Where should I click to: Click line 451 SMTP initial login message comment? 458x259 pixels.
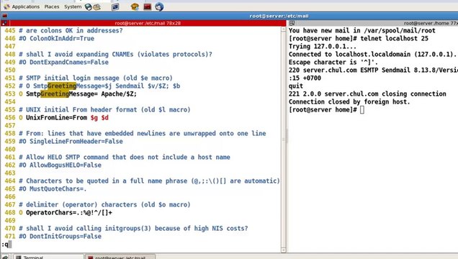tap(96, 78)
